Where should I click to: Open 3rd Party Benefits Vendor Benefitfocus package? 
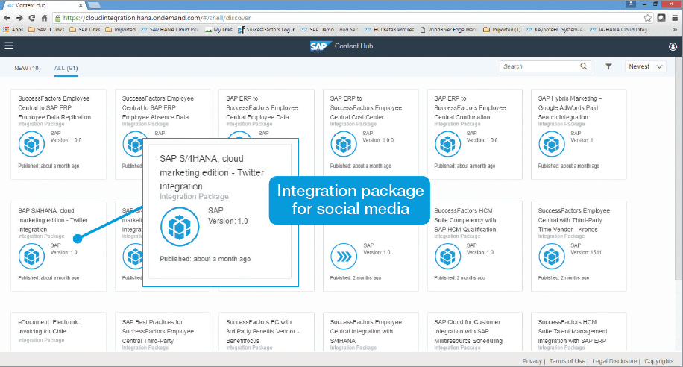(x=262, y=331)
